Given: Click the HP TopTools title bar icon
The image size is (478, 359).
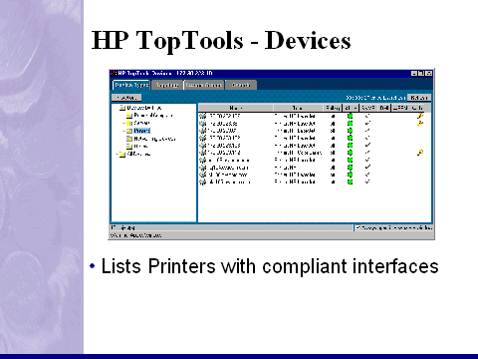Looking at the screenshot, I should click(x=114, y=73).
